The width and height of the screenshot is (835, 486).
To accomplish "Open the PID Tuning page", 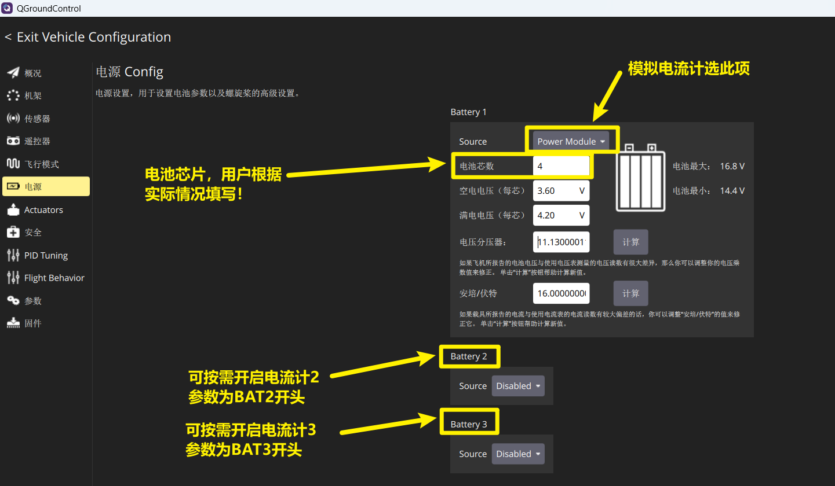I will click(x=46, y=255).
